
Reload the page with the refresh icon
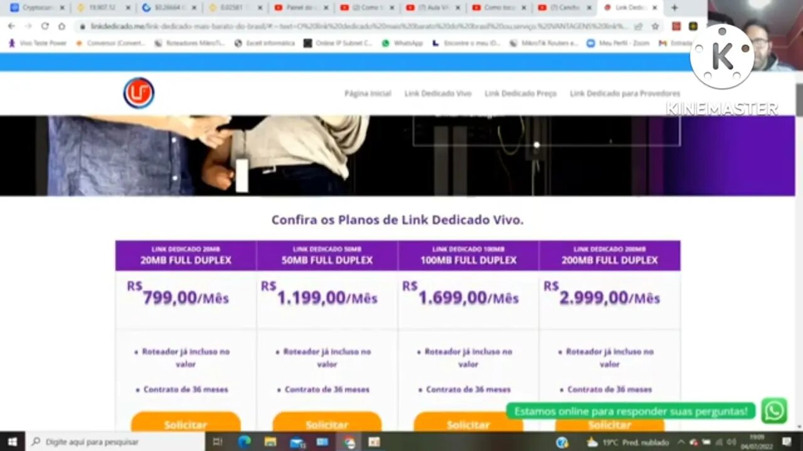(x=45, y=26)
